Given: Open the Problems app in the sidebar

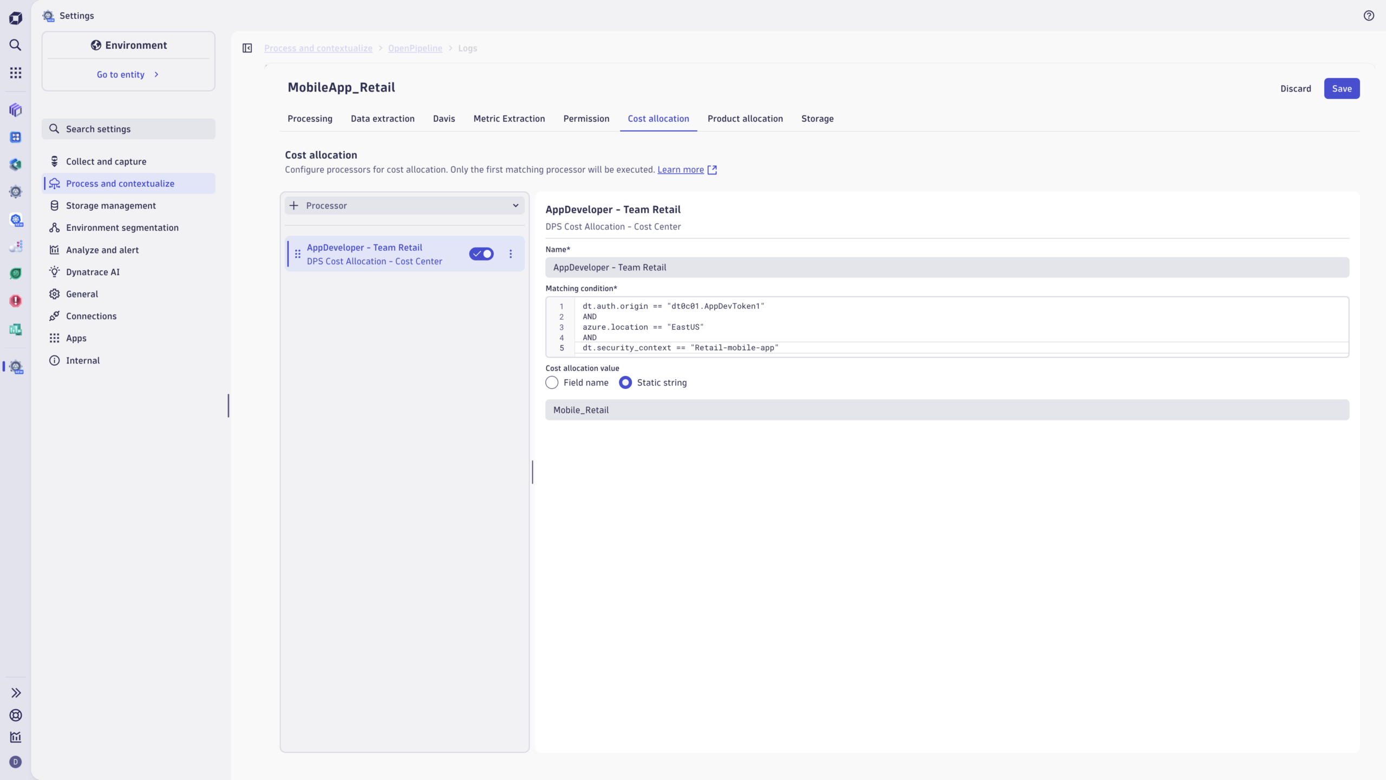Looking at the screenshot, I should point(15,301).
